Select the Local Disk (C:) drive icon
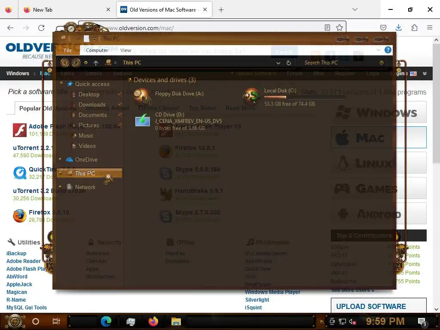The image size is (440, 330). click(x=251, y=96)
